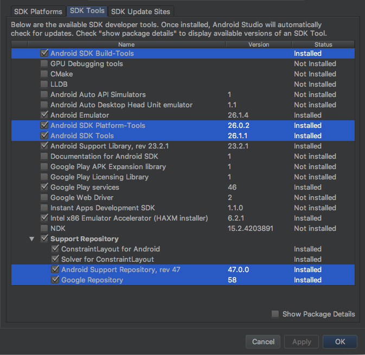Check the Google Web Driver checkbox
The image size is (365, 355).
tap(44, 198)
